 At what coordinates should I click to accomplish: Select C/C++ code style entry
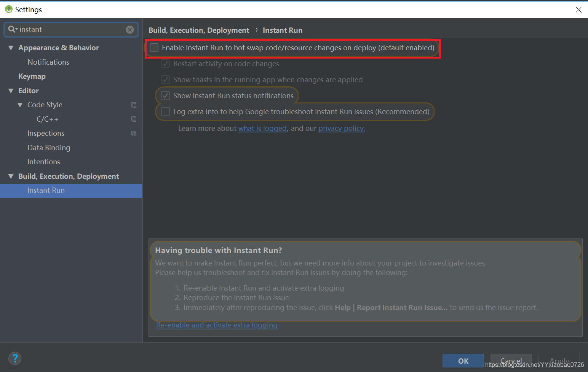tap(47, 119)
